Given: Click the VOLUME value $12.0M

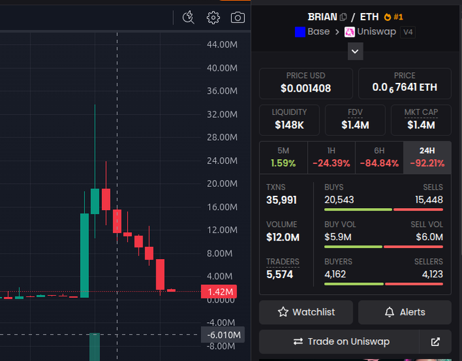Looking at the screenshot, I should click(x=283, y=237).
